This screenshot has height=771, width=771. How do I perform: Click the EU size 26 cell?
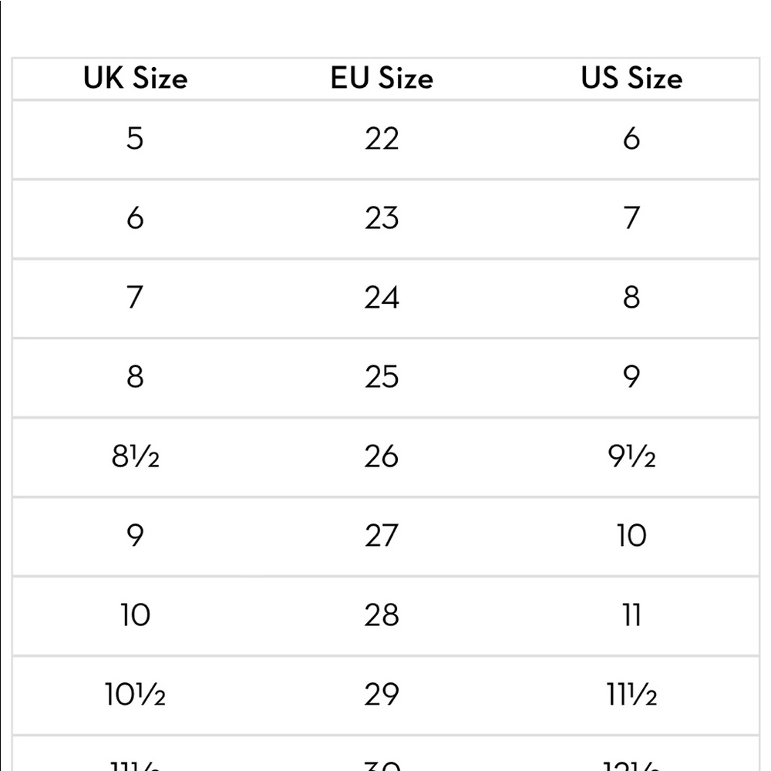(x=382, y=456)
